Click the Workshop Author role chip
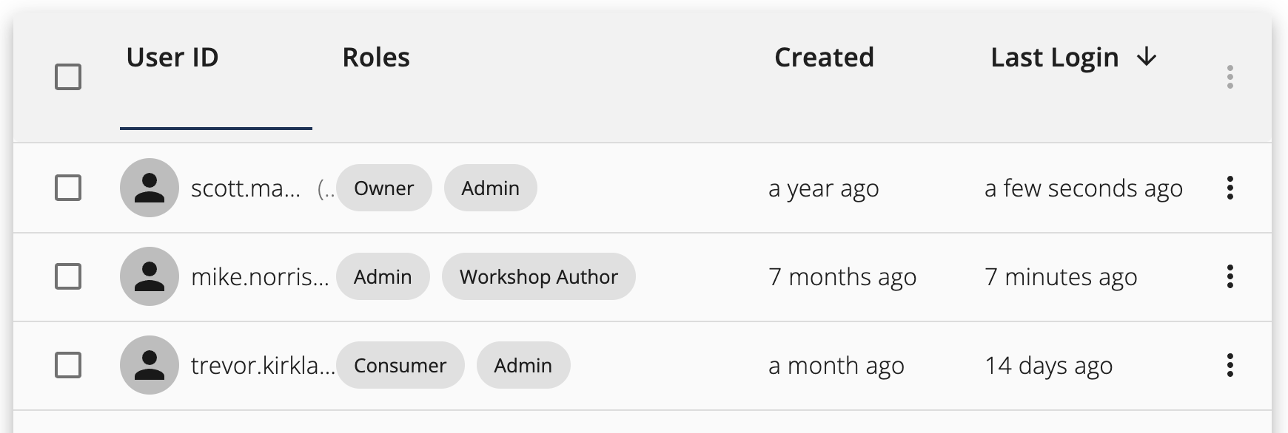Screen dimensions: 1288x433 coord(538,276)
